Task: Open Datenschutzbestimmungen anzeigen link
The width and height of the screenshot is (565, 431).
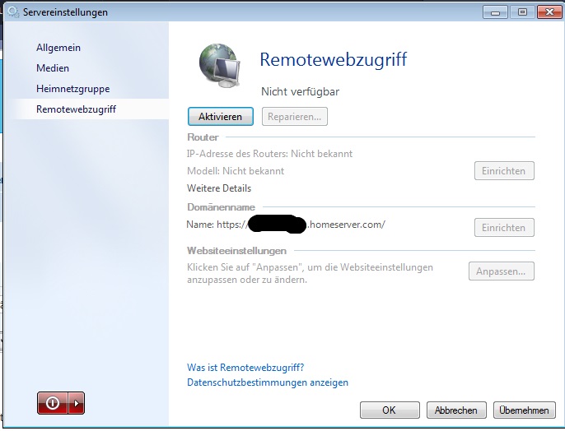Action: pyautogui.click(x=268, y=382)
